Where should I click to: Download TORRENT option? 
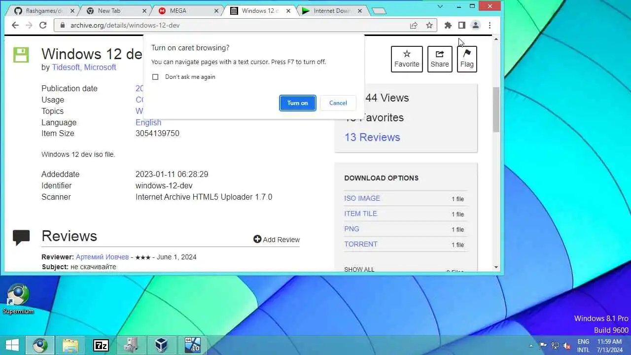(x=361, y=244)
